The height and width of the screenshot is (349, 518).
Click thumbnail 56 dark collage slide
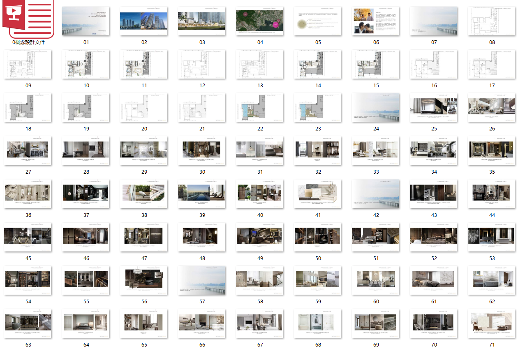coord(144,280)
